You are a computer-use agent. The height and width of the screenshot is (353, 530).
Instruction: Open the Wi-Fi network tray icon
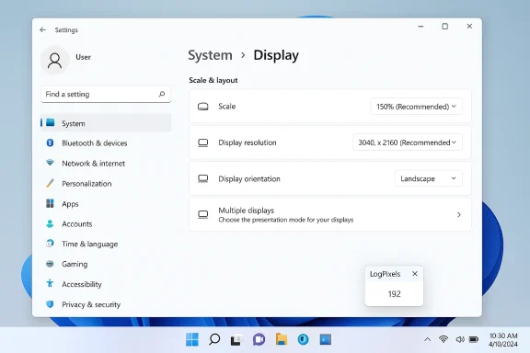tap(444, 339)
